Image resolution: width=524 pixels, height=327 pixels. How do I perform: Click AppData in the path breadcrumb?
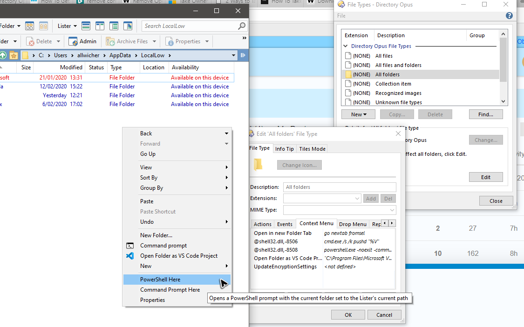pyautogui.click(x=120, y=55)
